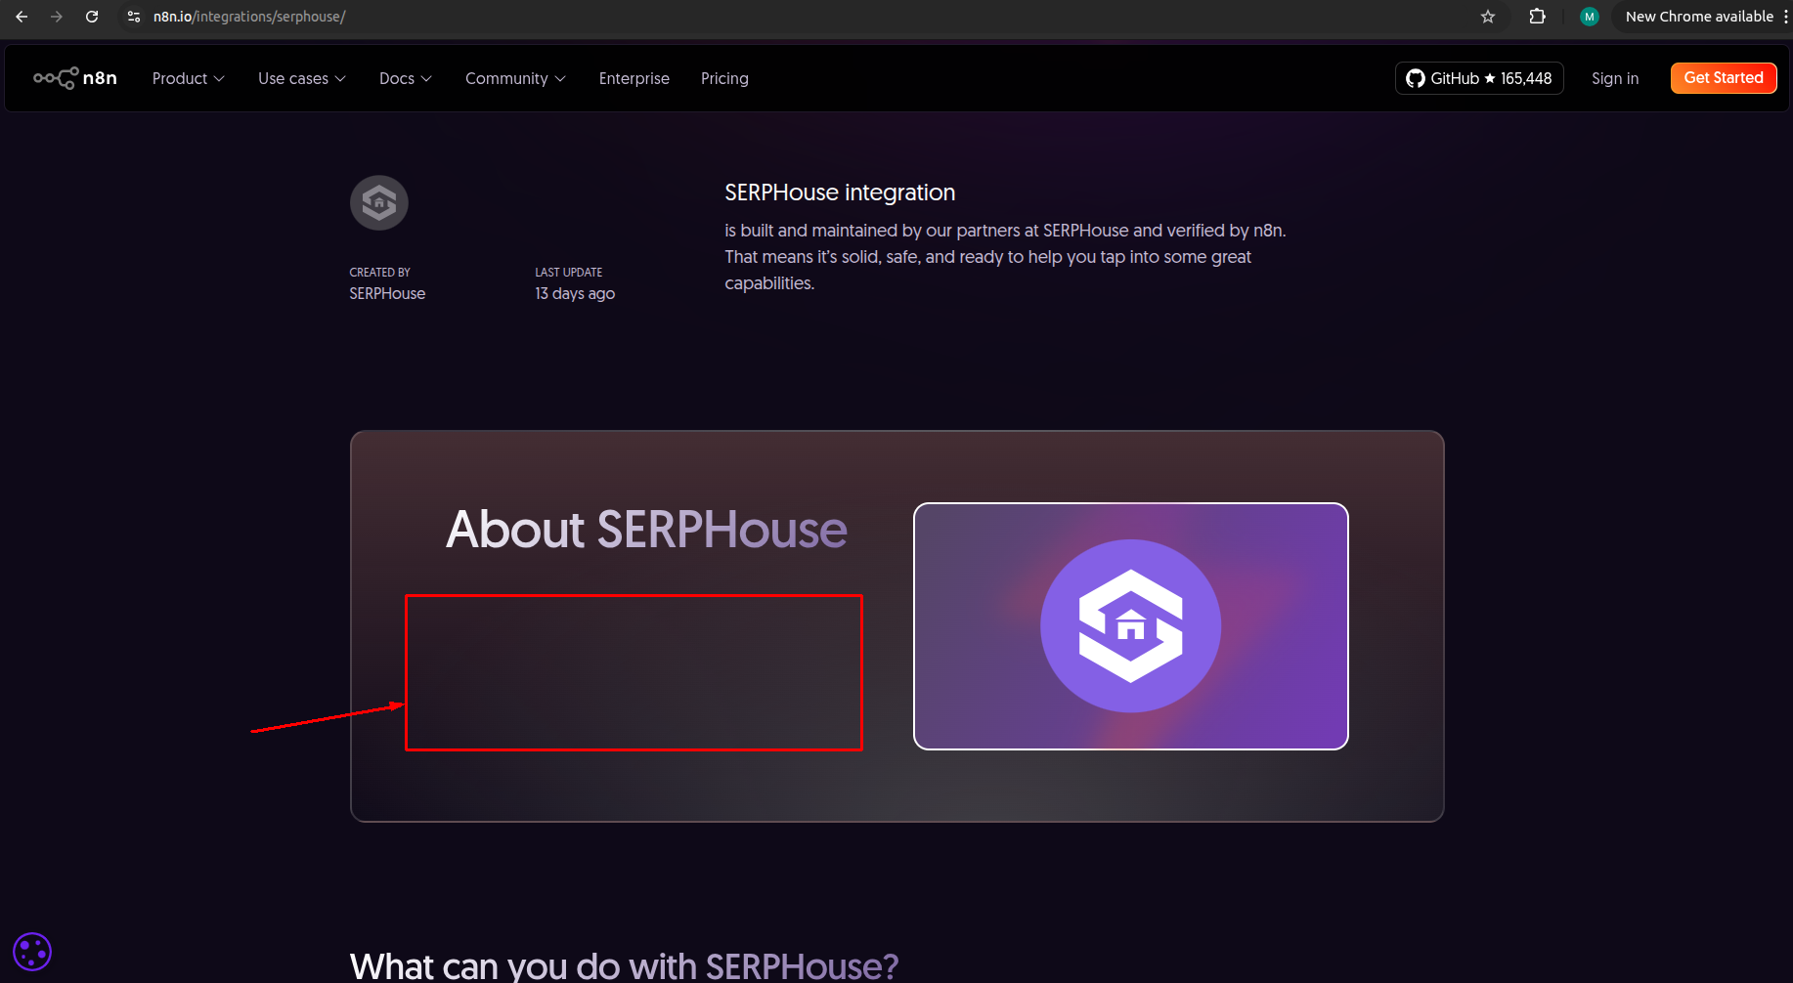The height and width of the screenshot is (983, 1793).
Task: Expand the Product dropdown menu
Action: point(189,78)
